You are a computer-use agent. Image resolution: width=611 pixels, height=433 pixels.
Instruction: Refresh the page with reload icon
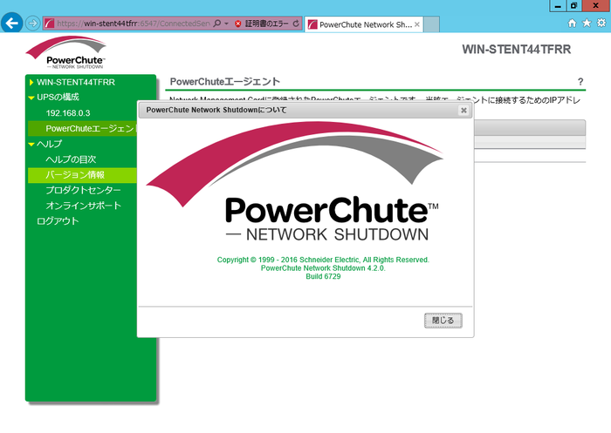coord(296,24)
